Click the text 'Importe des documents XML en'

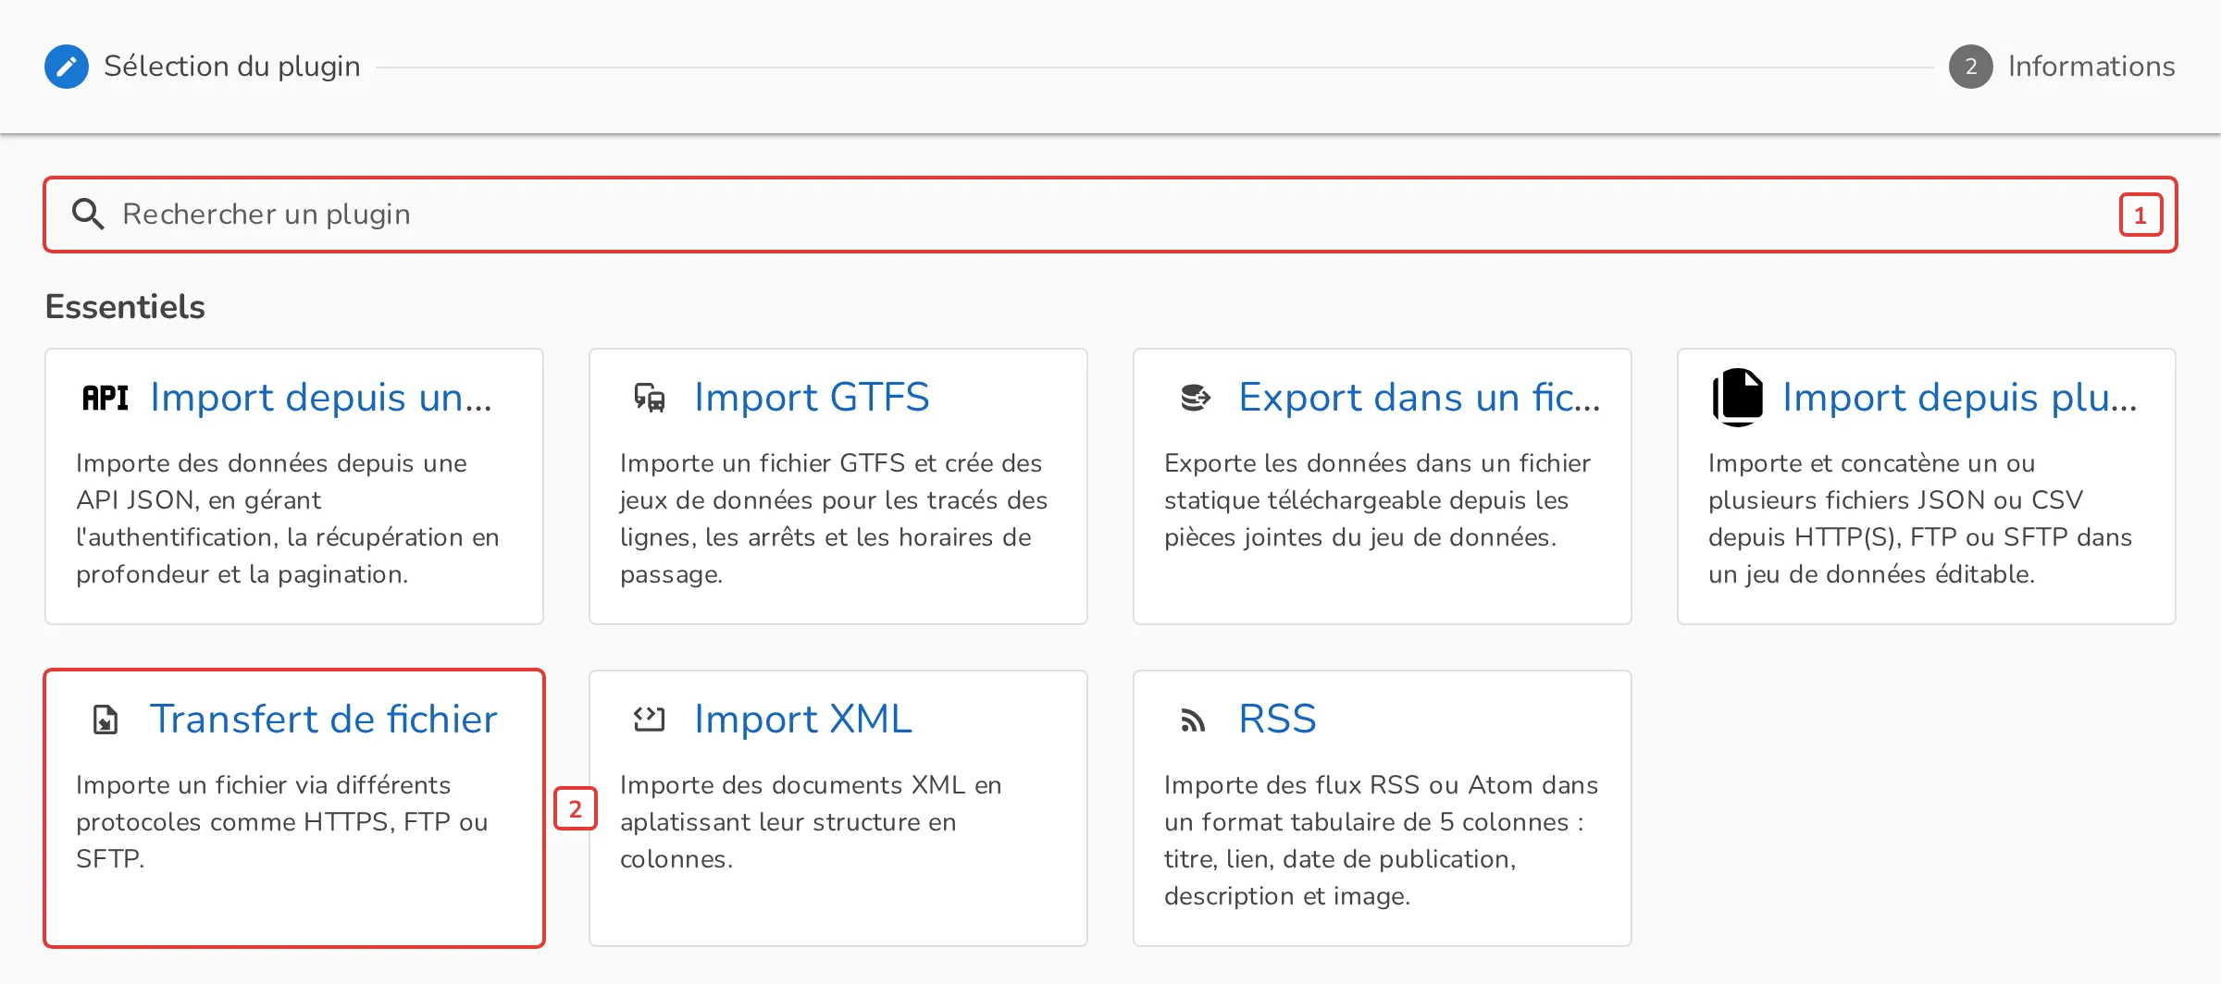tap(811, 785)
